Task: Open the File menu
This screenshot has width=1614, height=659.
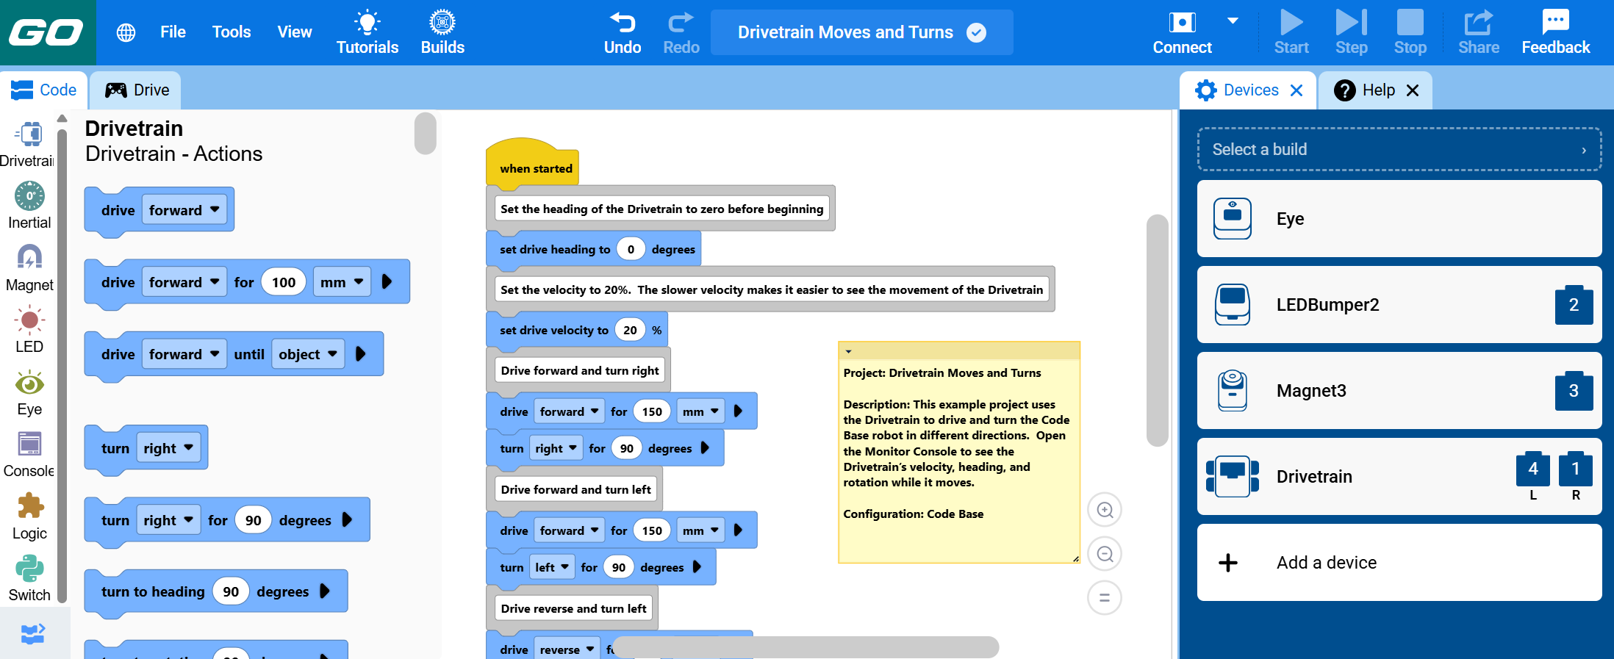Action: click(173, 32)
